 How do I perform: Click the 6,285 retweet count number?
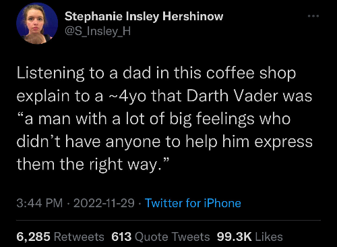tap(33, 237)
